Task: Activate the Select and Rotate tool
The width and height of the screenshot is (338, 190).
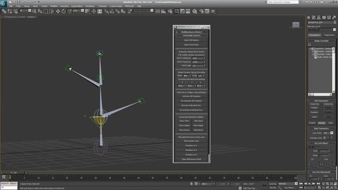Action: [63, 11]
